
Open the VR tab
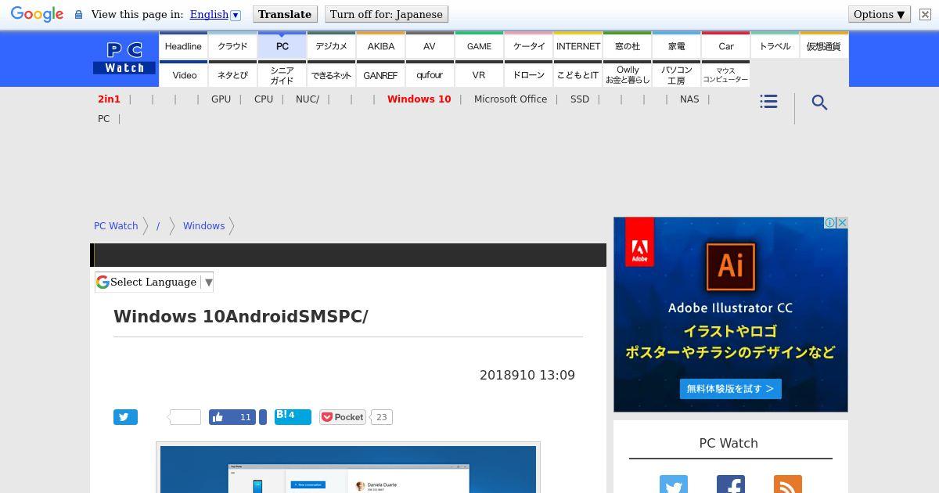coord(479,75)
